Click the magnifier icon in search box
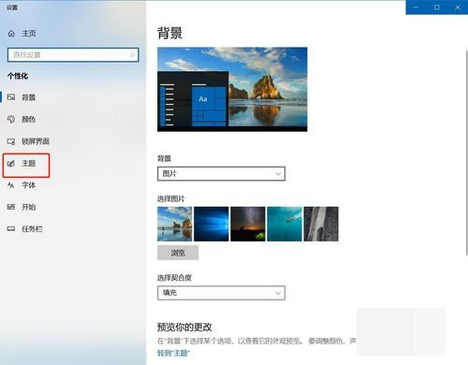Image resolution: width=468 pixels, height=365 pixels. (132, 55)
